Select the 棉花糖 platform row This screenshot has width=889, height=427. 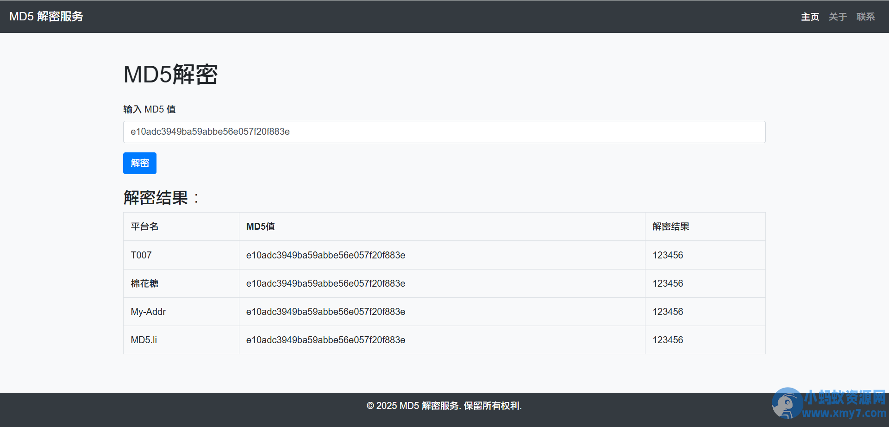[444, 283]
